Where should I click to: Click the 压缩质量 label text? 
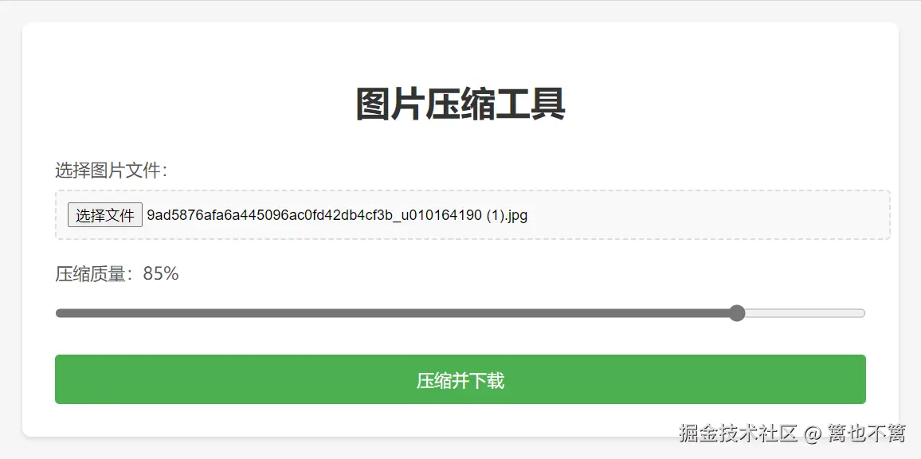91,274
